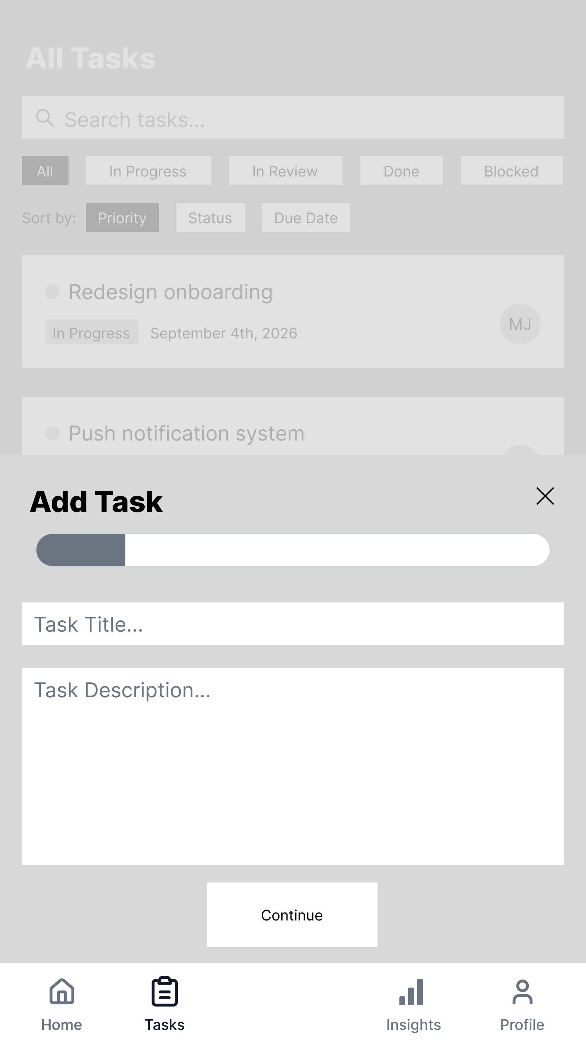
Task: Open the Home tab icon
Action: 62,992
